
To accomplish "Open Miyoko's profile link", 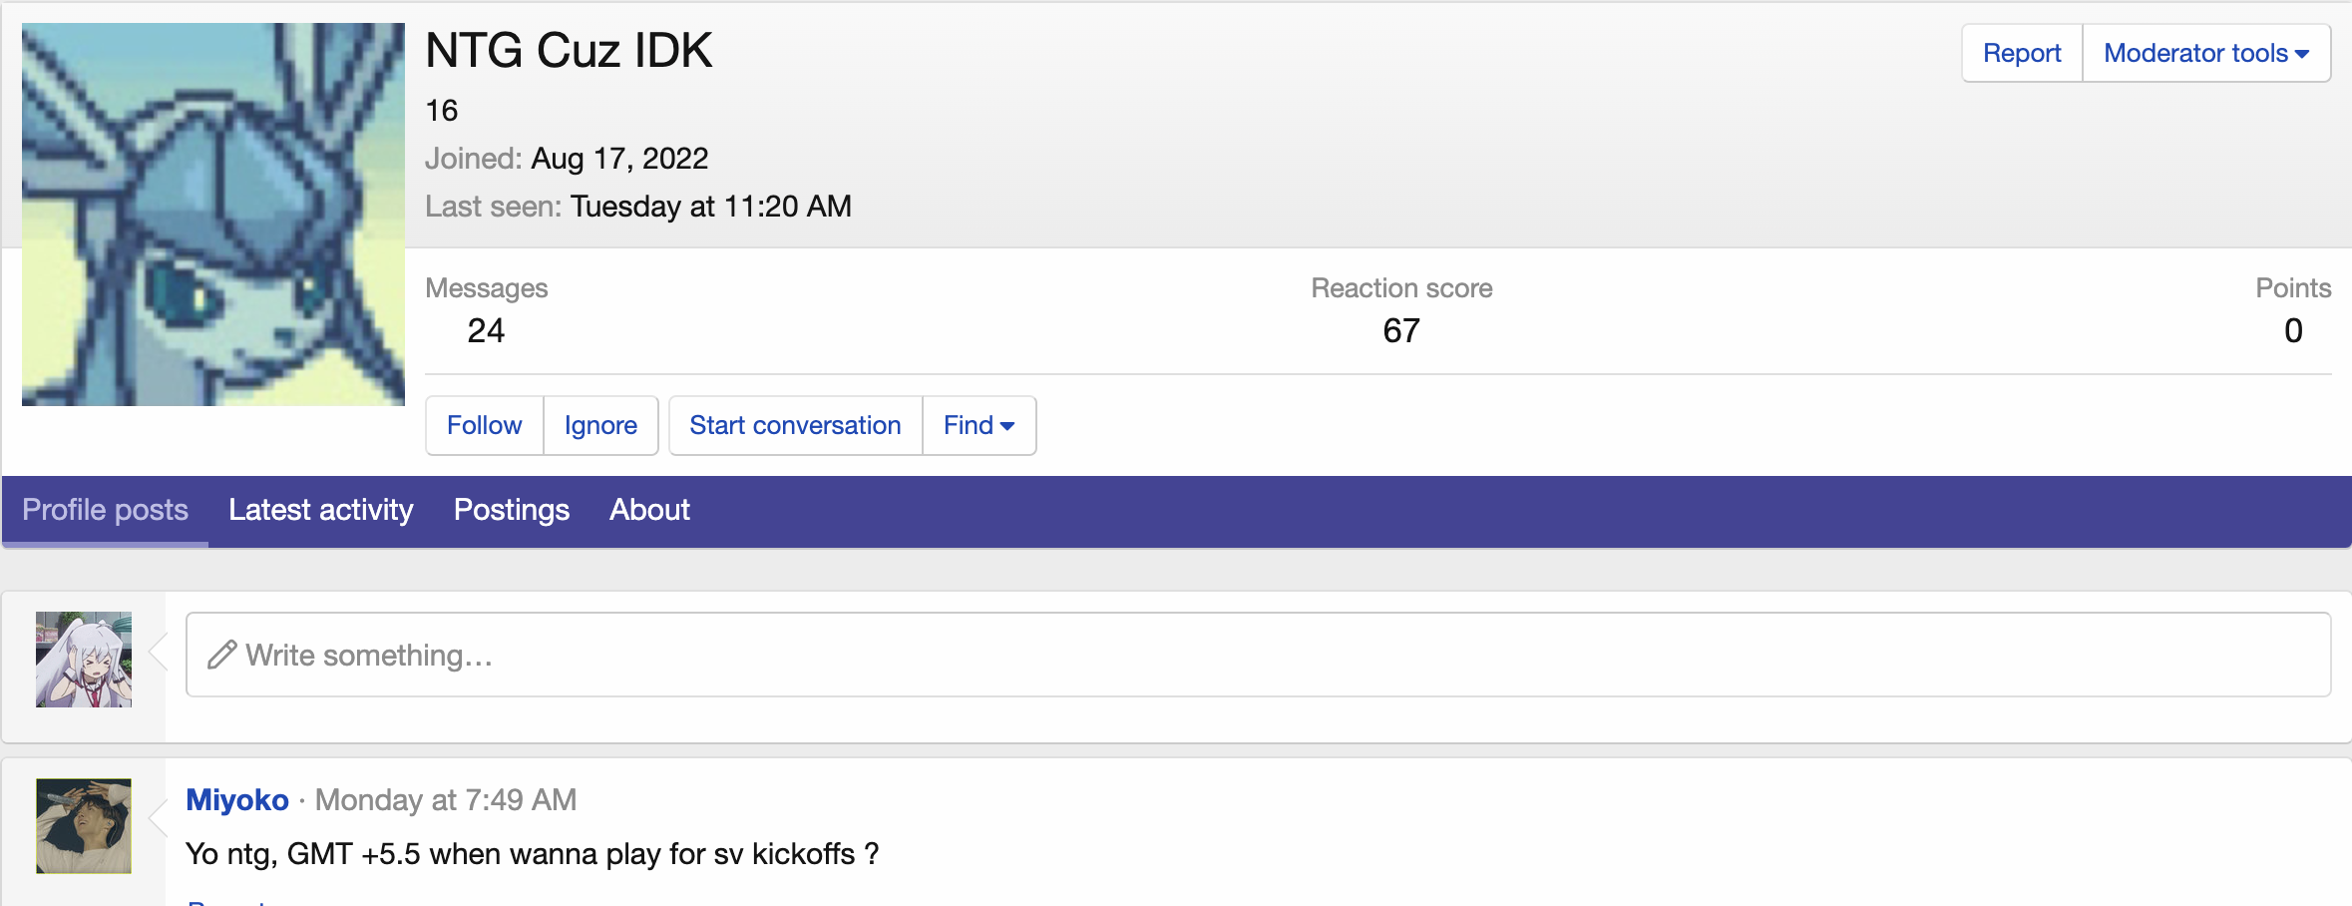I will coord(236,799).
